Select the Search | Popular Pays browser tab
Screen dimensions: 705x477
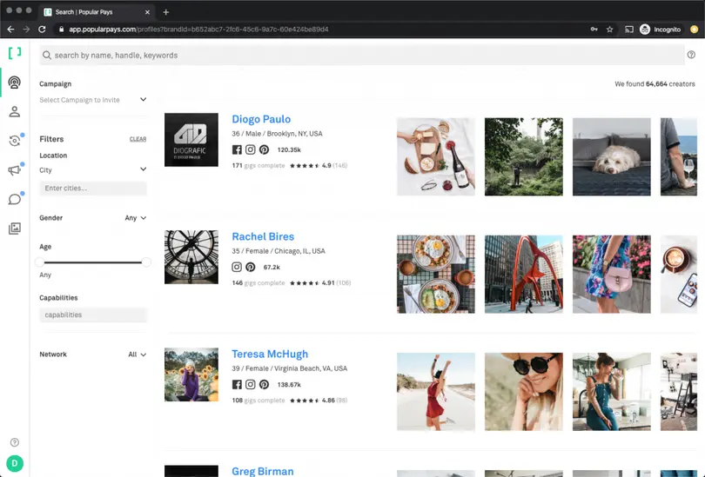(96, 12)
